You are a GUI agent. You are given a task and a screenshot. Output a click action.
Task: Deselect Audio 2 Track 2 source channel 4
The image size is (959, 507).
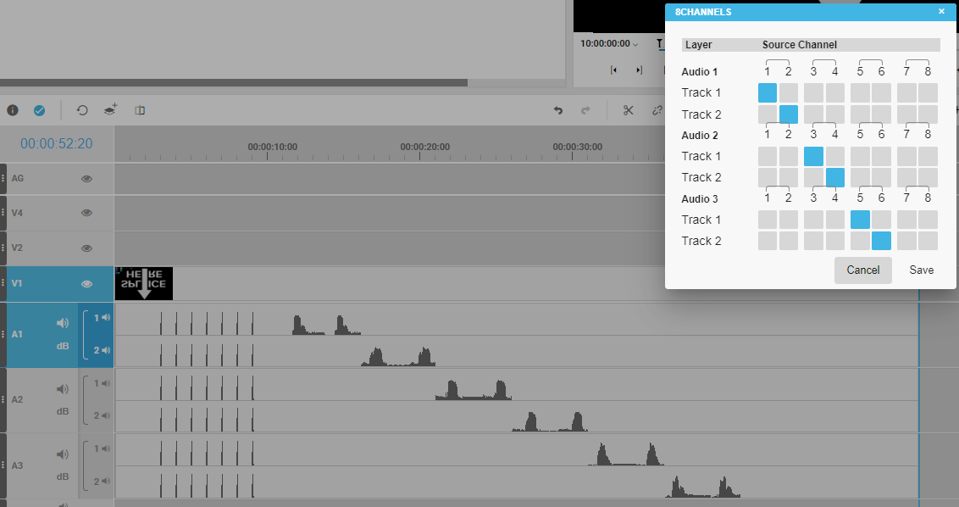(835, 177)
